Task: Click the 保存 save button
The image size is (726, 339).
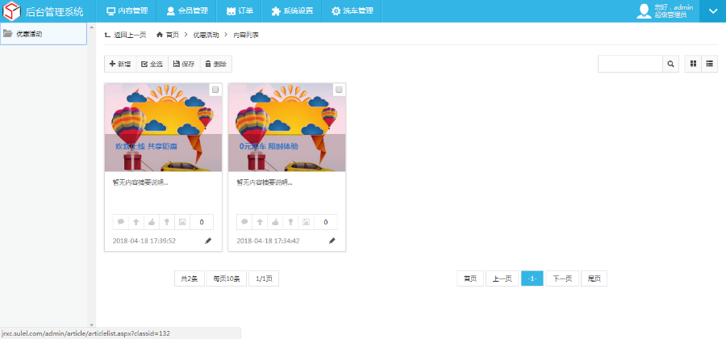Action: tap(184, 64)
